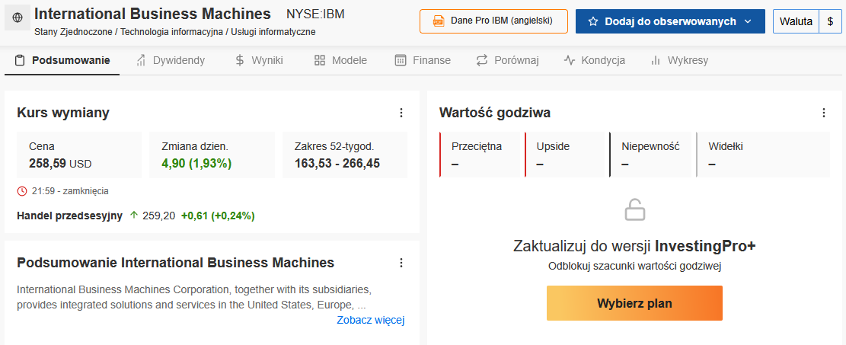The height and width of the screenshot is (345, 846).
Task: Click Dane Pro IBM (angielski) button
Action: 493,21
